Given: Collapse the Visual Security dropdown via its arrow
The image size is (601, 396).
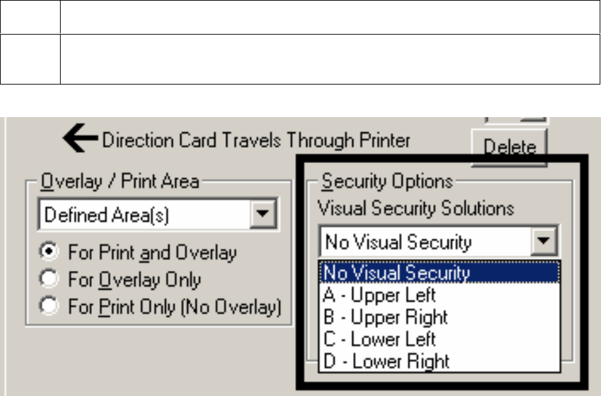Looking at the screenshot, I should point(544,241).
